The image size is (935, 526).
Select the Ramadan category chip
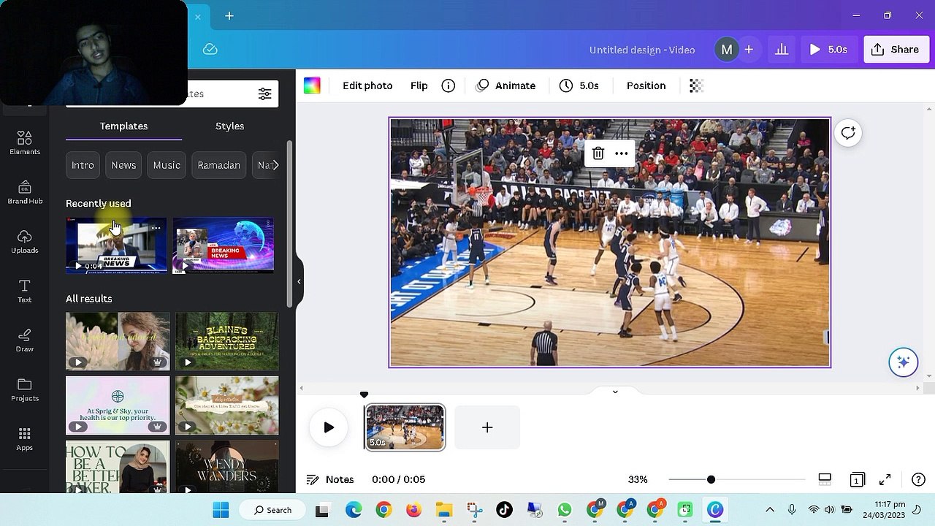(x=218, y=165)
